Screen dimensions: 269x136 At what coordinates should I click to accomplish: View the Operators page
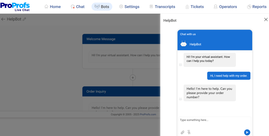tap(225, 7)
